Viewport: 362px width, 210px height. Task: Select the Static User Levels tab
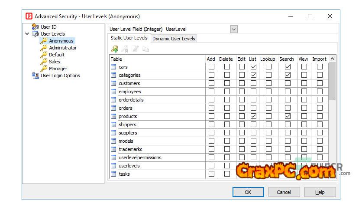coord(129,38)
